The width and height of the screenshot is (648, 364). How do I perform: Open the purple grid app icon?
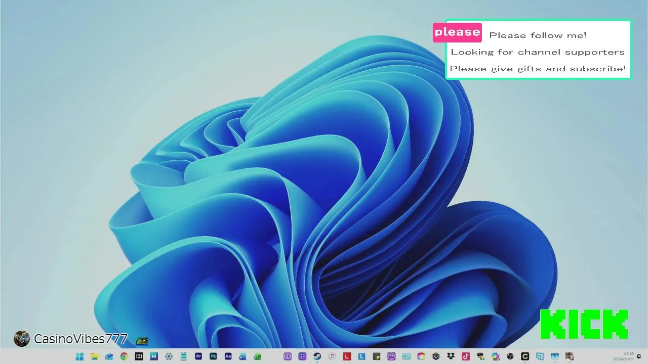(x=302, y=356)
